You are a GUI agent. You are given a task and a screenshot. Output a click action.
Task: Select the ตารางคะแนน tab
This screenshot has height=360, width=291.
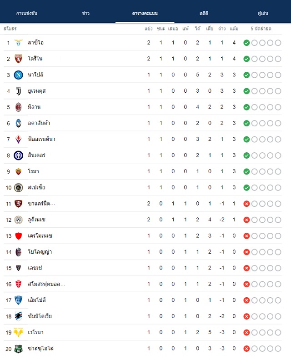tap(145, 13)
